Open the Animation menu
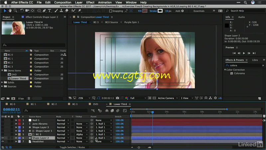Screen dimensions: 266x150 [x=105, y=2]
